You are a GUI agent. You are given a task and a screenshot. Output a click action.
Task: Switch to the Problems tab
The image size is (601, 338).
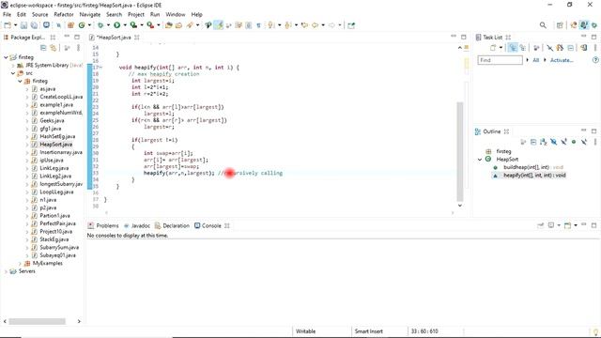click(103, 225)
